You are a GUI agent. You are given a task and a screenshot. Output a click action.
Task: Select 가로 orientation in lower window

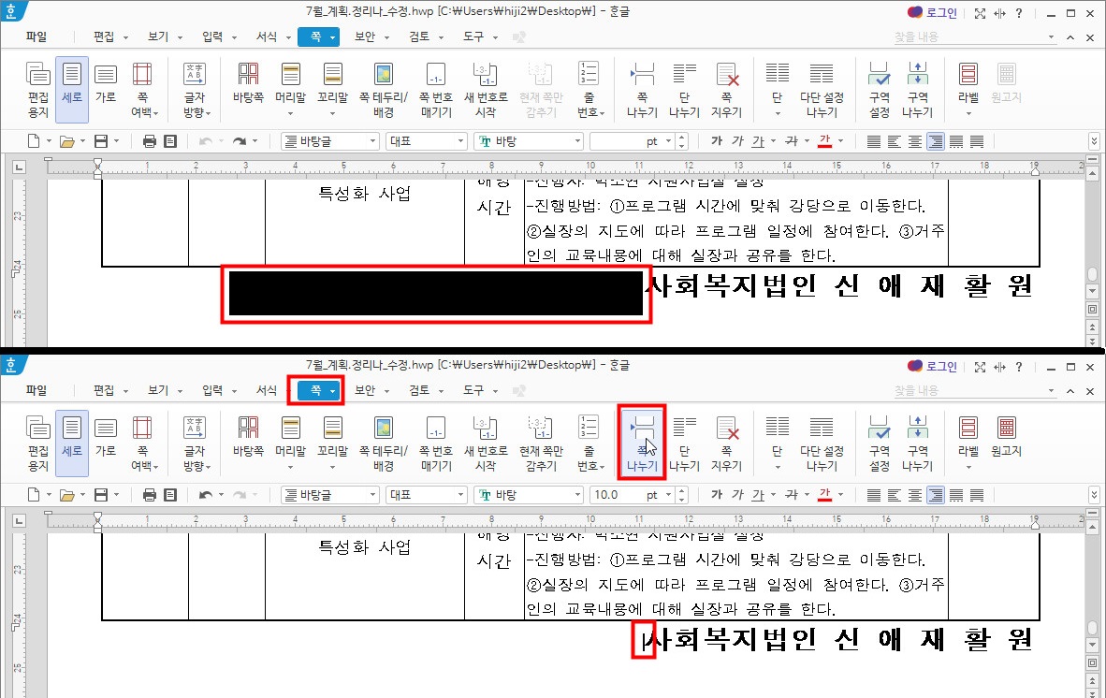[x=106, y=436]
